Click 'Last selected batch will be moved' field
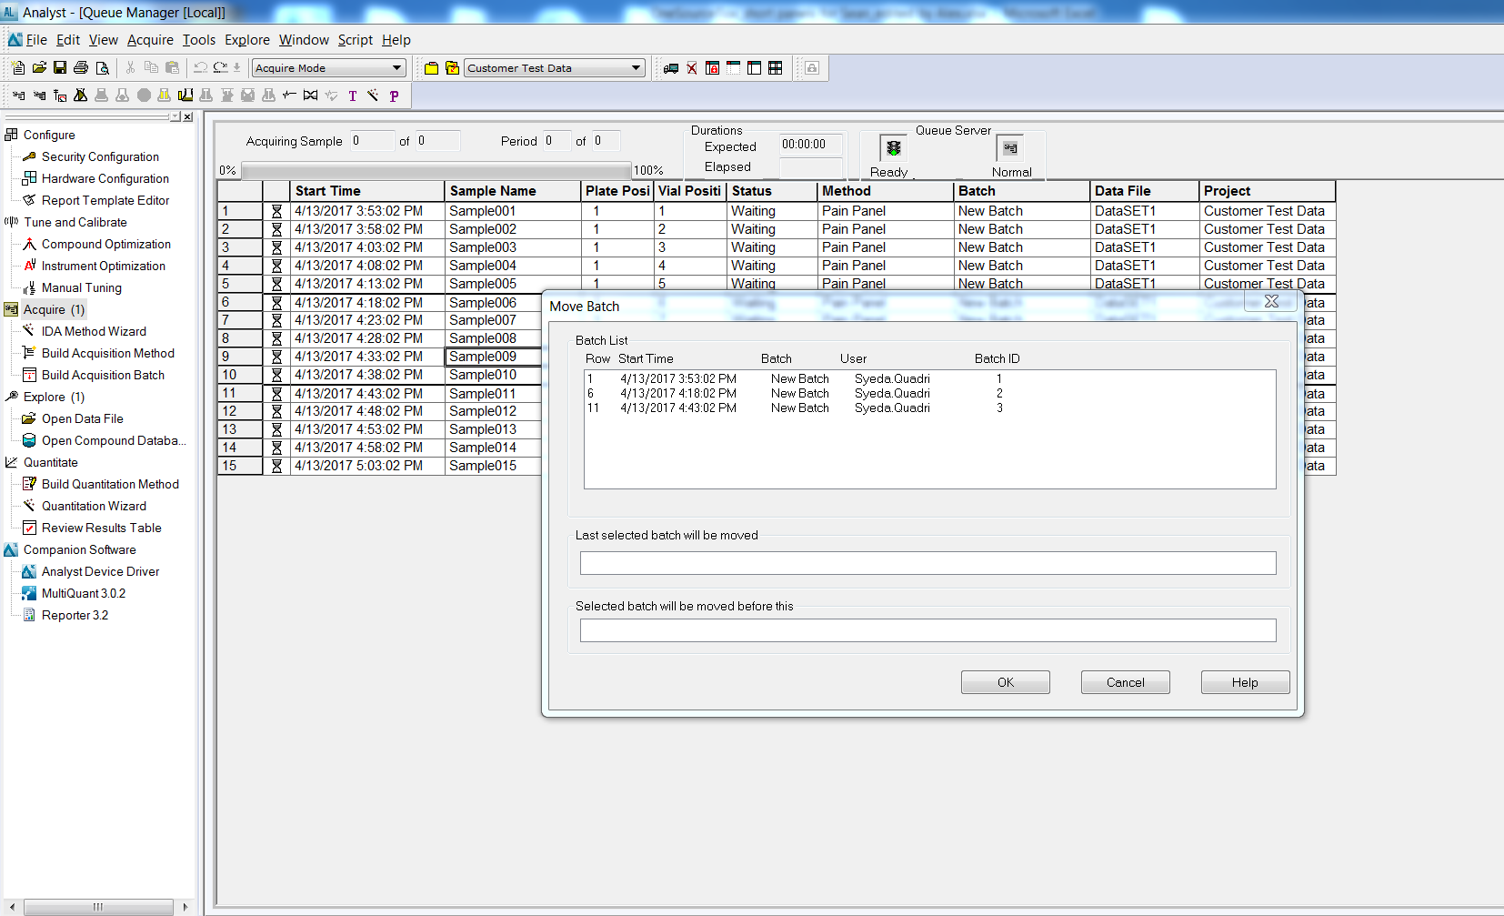The image size is (1504, 916). coord(927,563)
